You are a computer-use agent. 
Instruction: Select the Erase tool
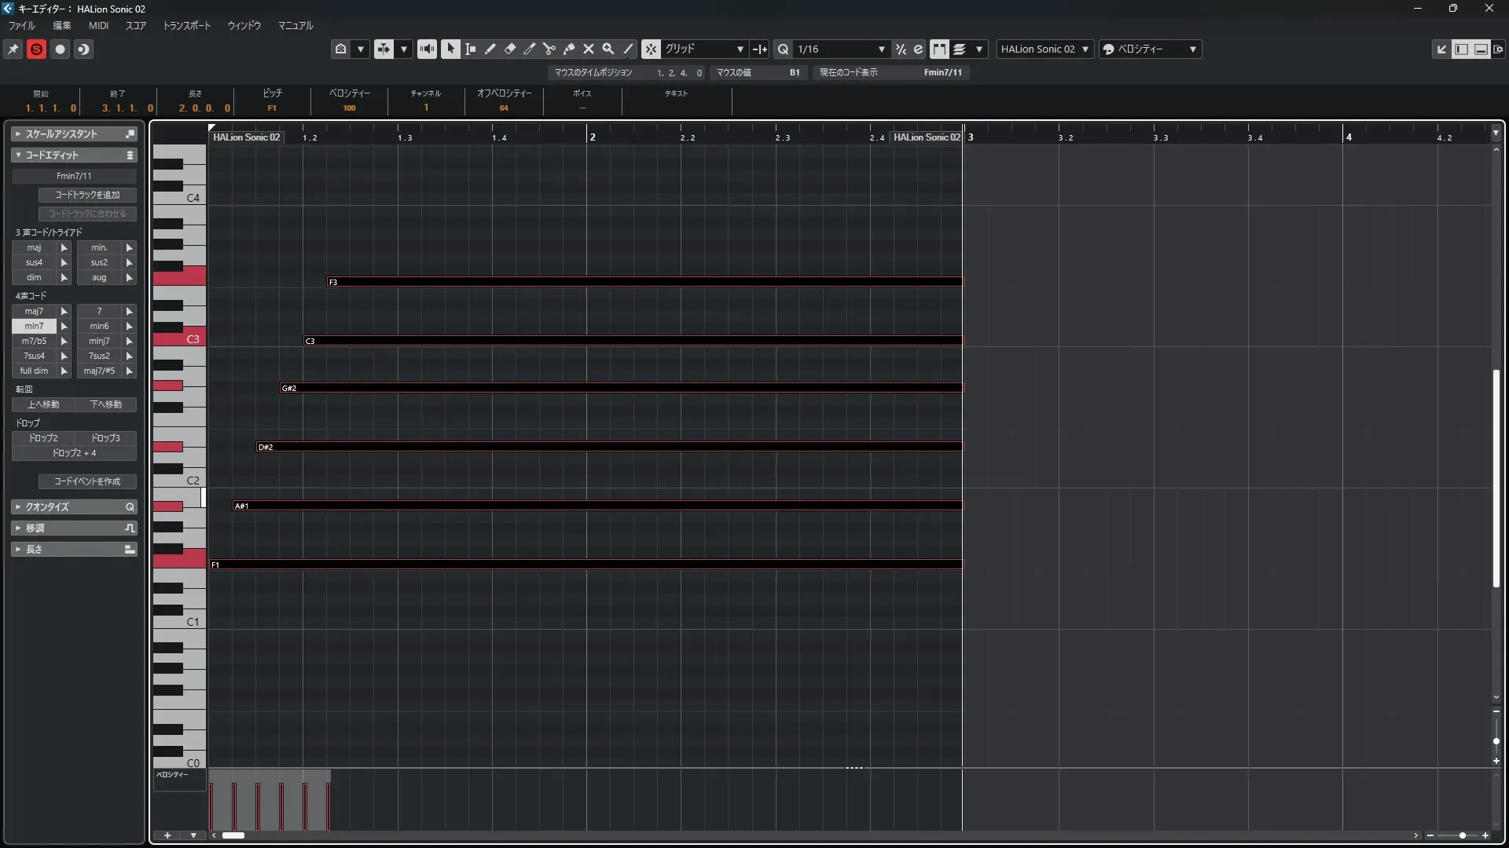pyautogui.click(x=510, y=49)
